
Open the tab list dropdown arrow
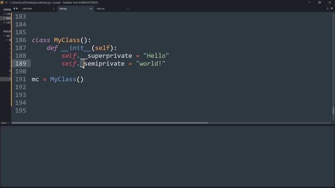(332, 9)
